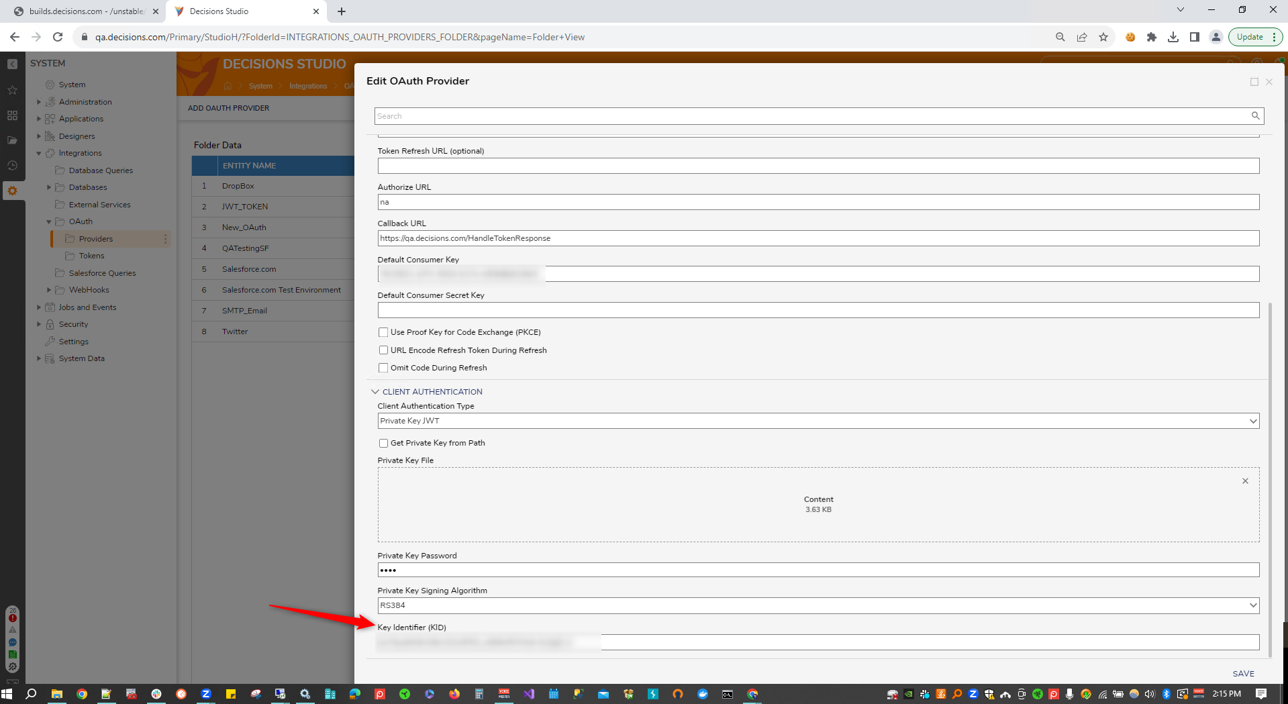
Task: Open the favorites star icon in left sidebar
Action: click(x=12, y=90)
